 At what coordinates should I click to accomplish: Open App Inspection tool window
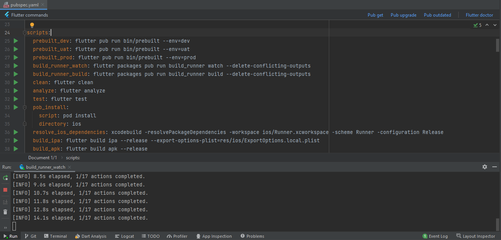[214, 236]
